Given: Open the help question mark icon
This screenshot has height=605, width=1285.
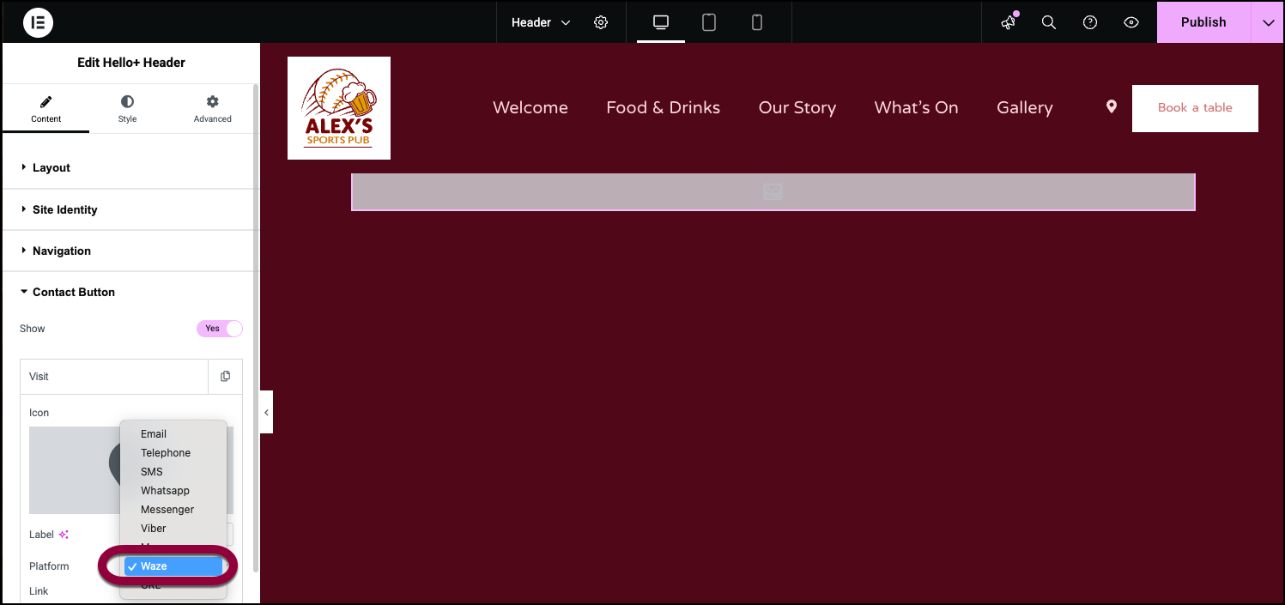Looking at the screenshot, I should click(x=1090, y=22).
